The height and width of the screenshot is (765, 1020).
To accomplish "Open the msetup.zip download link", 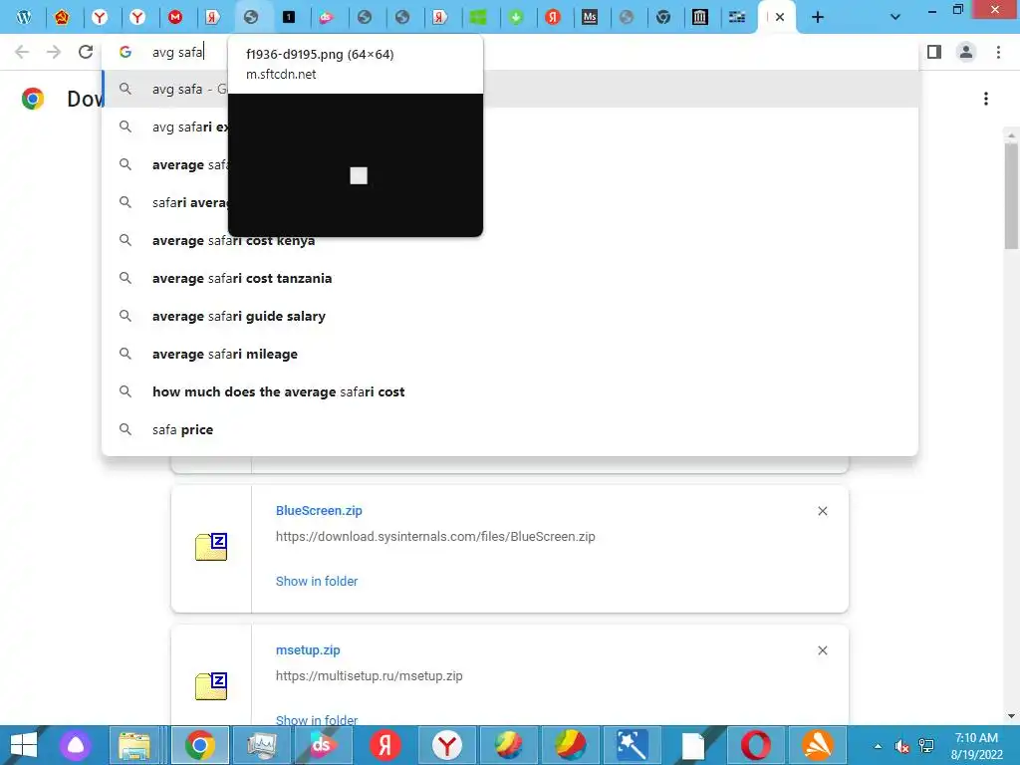I will pyautogui.click(x=308, y=650).
